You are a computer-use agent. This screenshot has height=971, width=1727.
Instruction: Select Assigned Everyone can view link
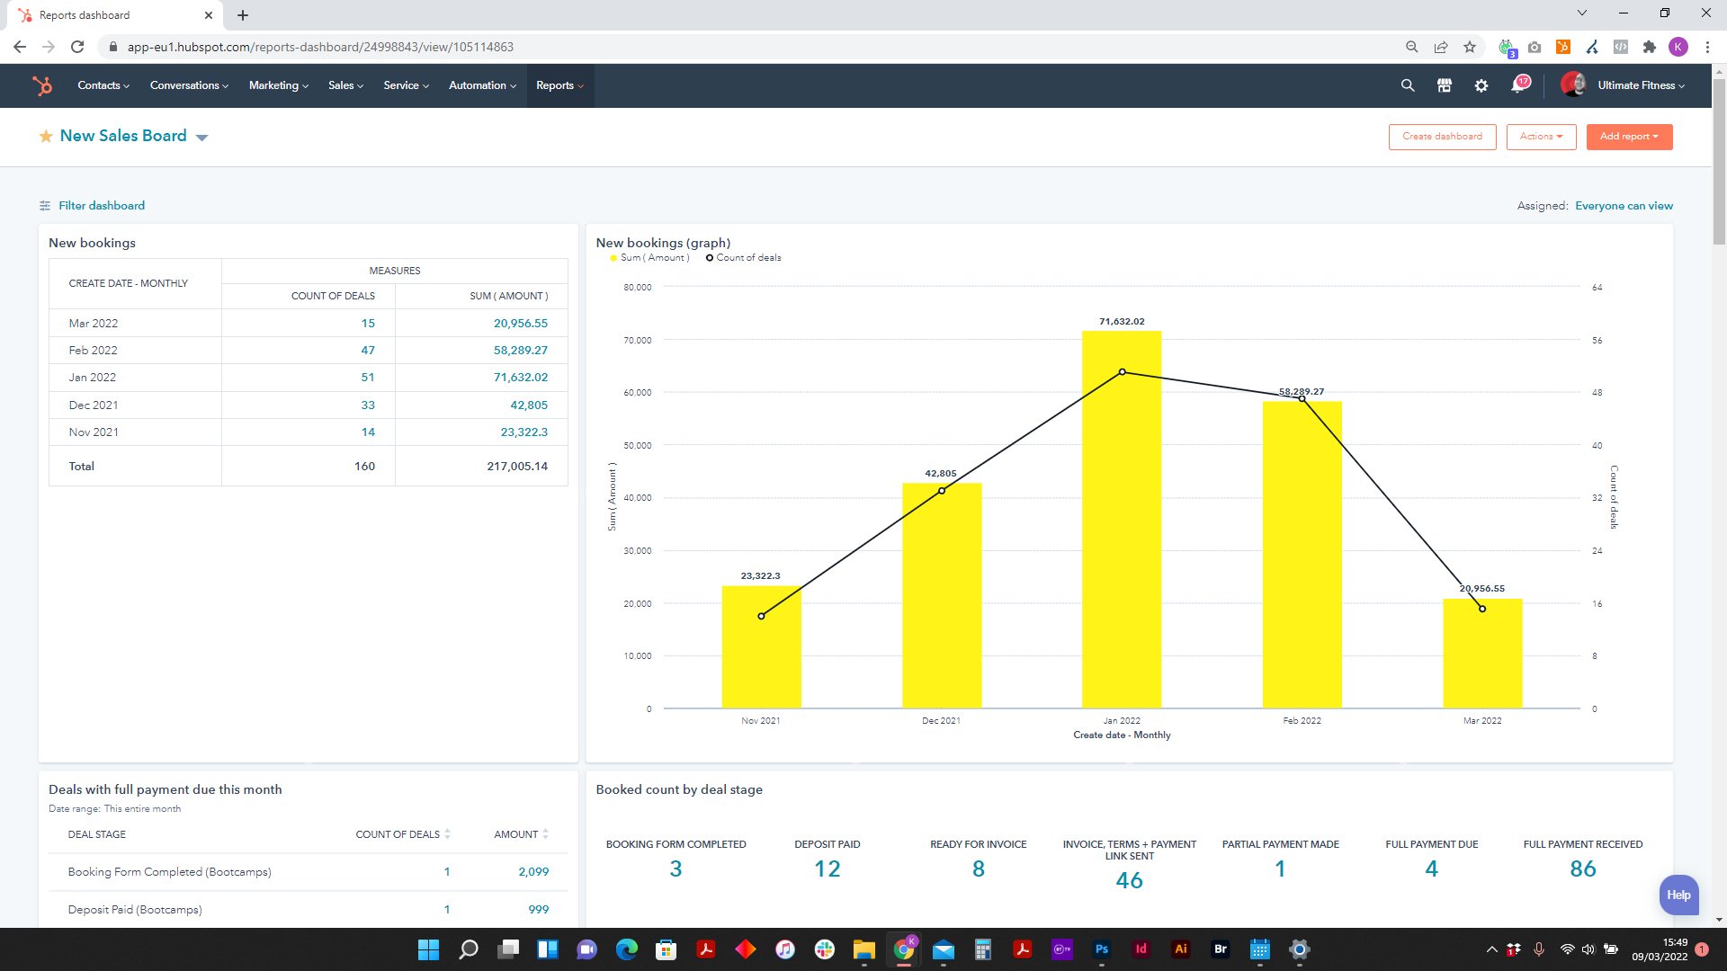tap(1624, 205)
